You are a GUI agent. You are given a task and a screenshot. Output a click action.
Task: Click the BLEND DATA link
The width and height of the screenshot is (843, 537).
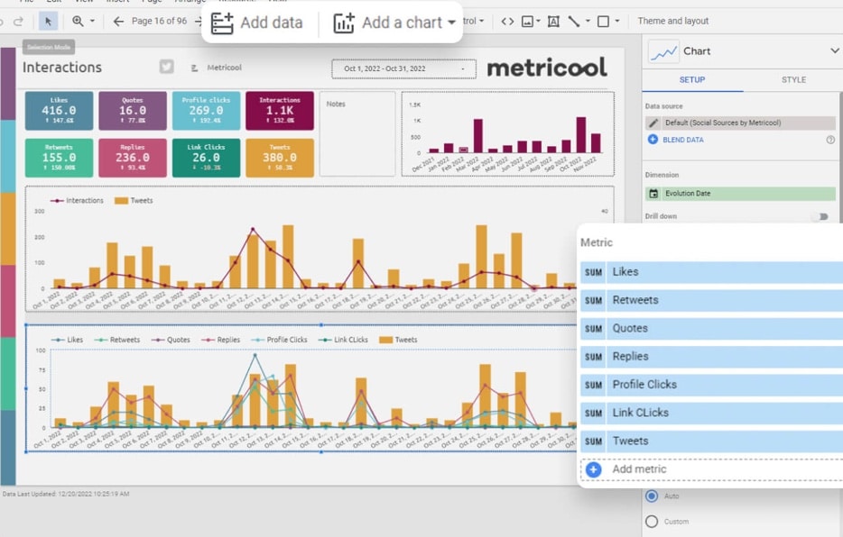tap(682, 140)
